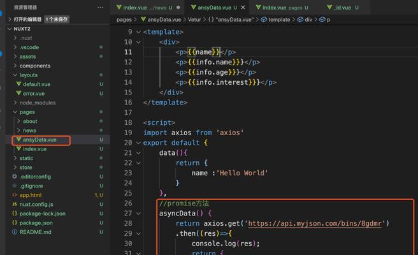Click the gear icon of .editorconfig
Screen dimensions: 418x255
click(15, 177)
